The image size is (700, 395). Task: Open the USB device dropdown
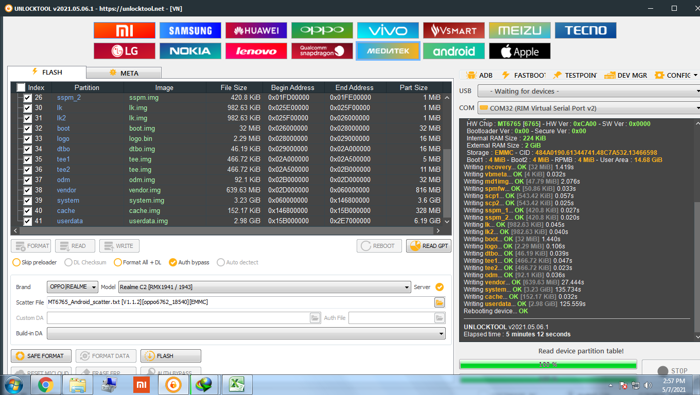pos(589,91)
